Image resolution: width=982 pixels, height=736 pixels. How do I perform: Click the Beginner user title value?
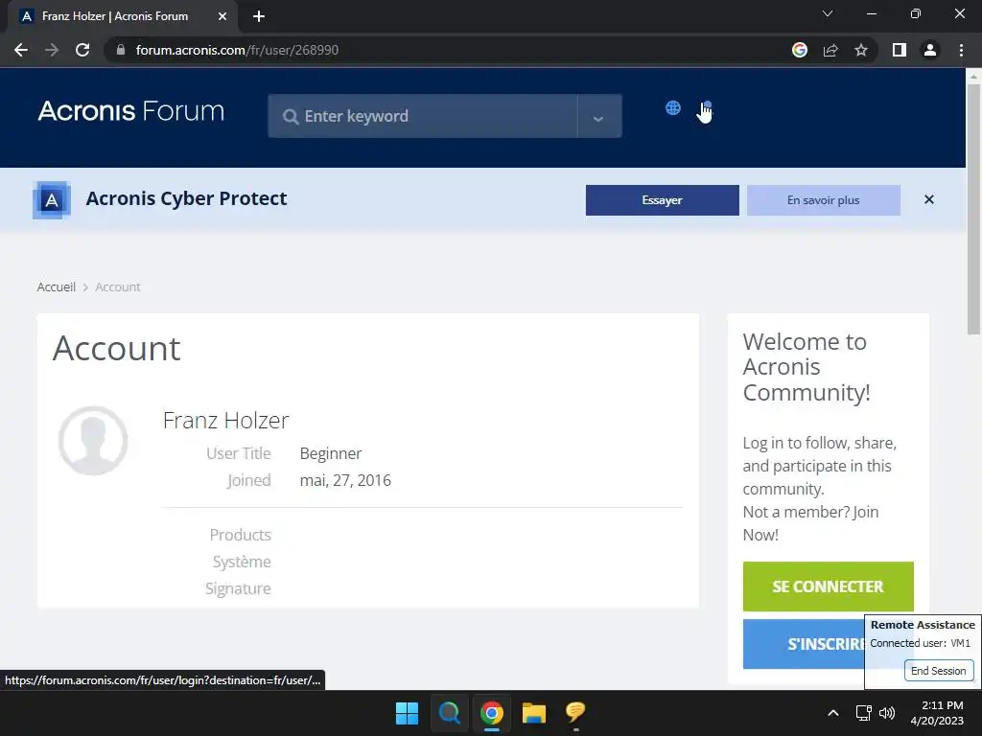coord(331,453)
